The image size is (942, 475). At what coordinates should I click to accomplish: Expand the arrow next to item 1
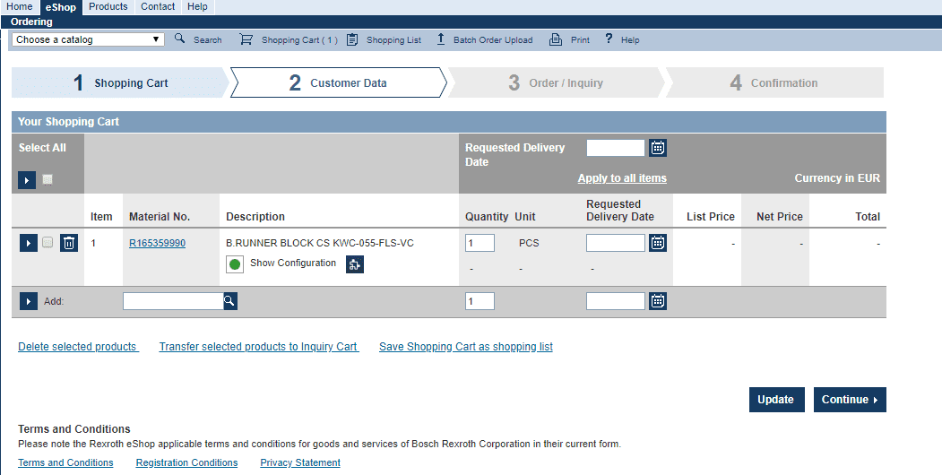click(28, 243)
